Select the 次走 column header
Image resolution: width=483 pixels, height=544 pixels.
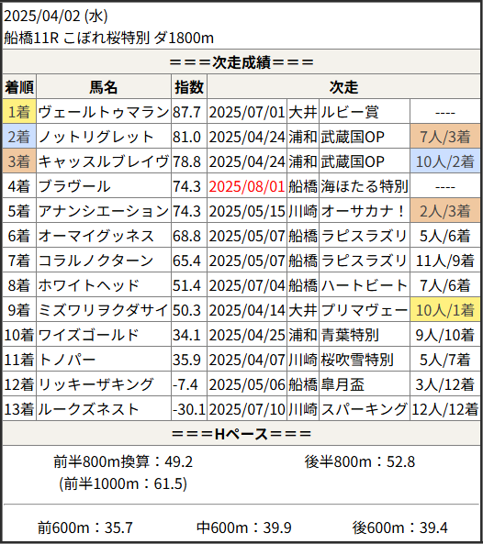(343, 87)
